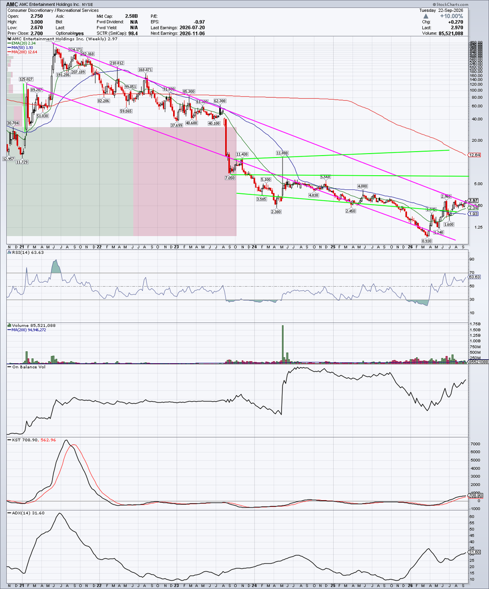Click the 210.812 price label
Screen dimensions: 489x589
click(x=117, y=63)
